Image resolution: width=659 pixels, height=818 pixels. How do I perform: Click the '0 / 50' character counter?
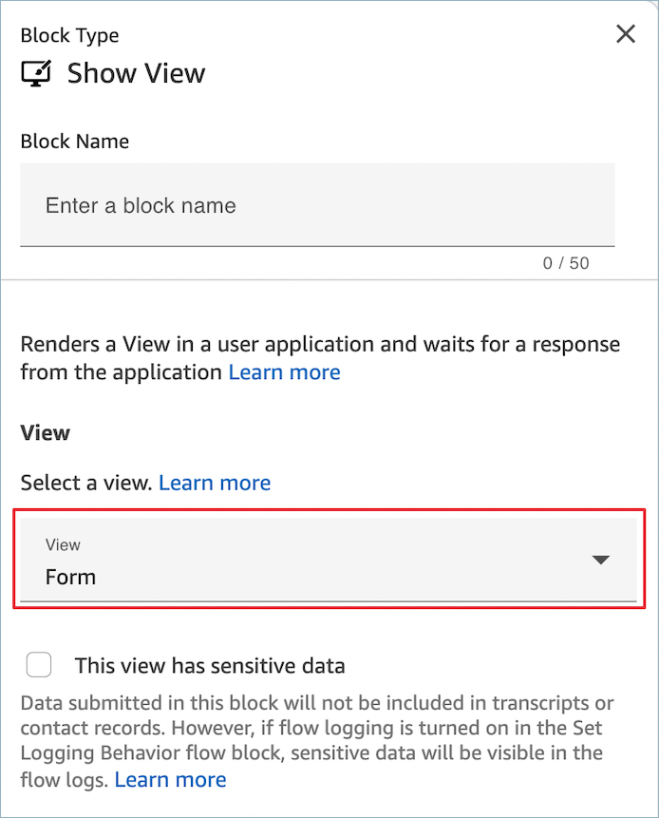click(566, 263)
